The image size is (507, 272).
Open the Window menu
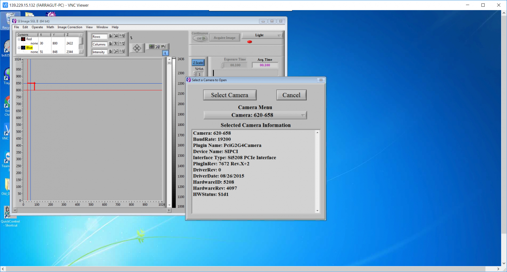102,27
